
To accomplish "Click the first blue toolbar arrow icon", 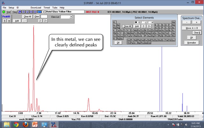I will click(x=20, y=12).
